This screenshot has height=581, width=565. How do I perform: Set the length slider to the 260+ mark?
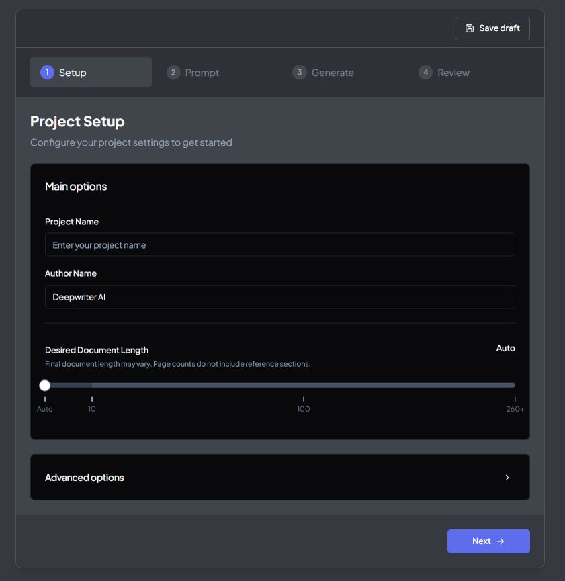(x=514, y=385)
